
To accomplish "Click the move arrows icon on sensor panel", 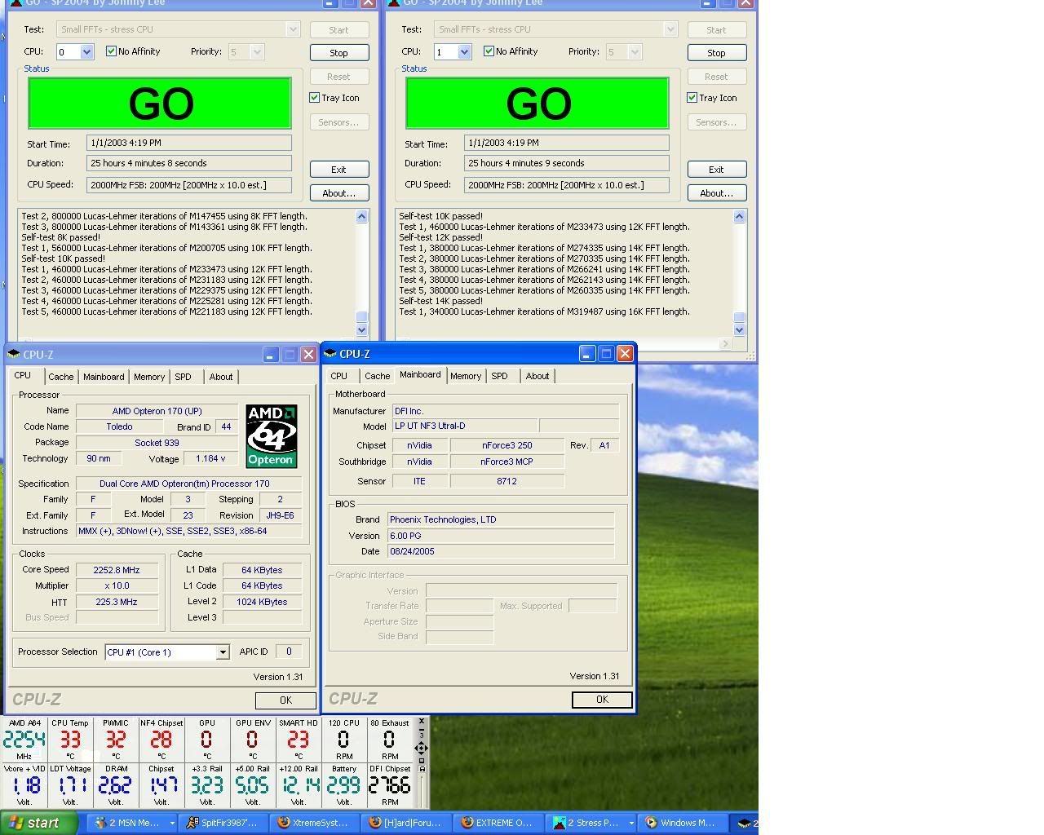I will click(x=421, y=748).
